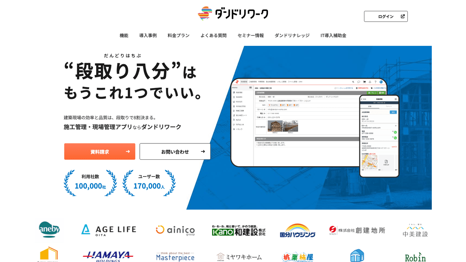Click the blue house-shaped company logo
Image resolution: width=466 pixels, height=262 pixels.
coord(357,255)
